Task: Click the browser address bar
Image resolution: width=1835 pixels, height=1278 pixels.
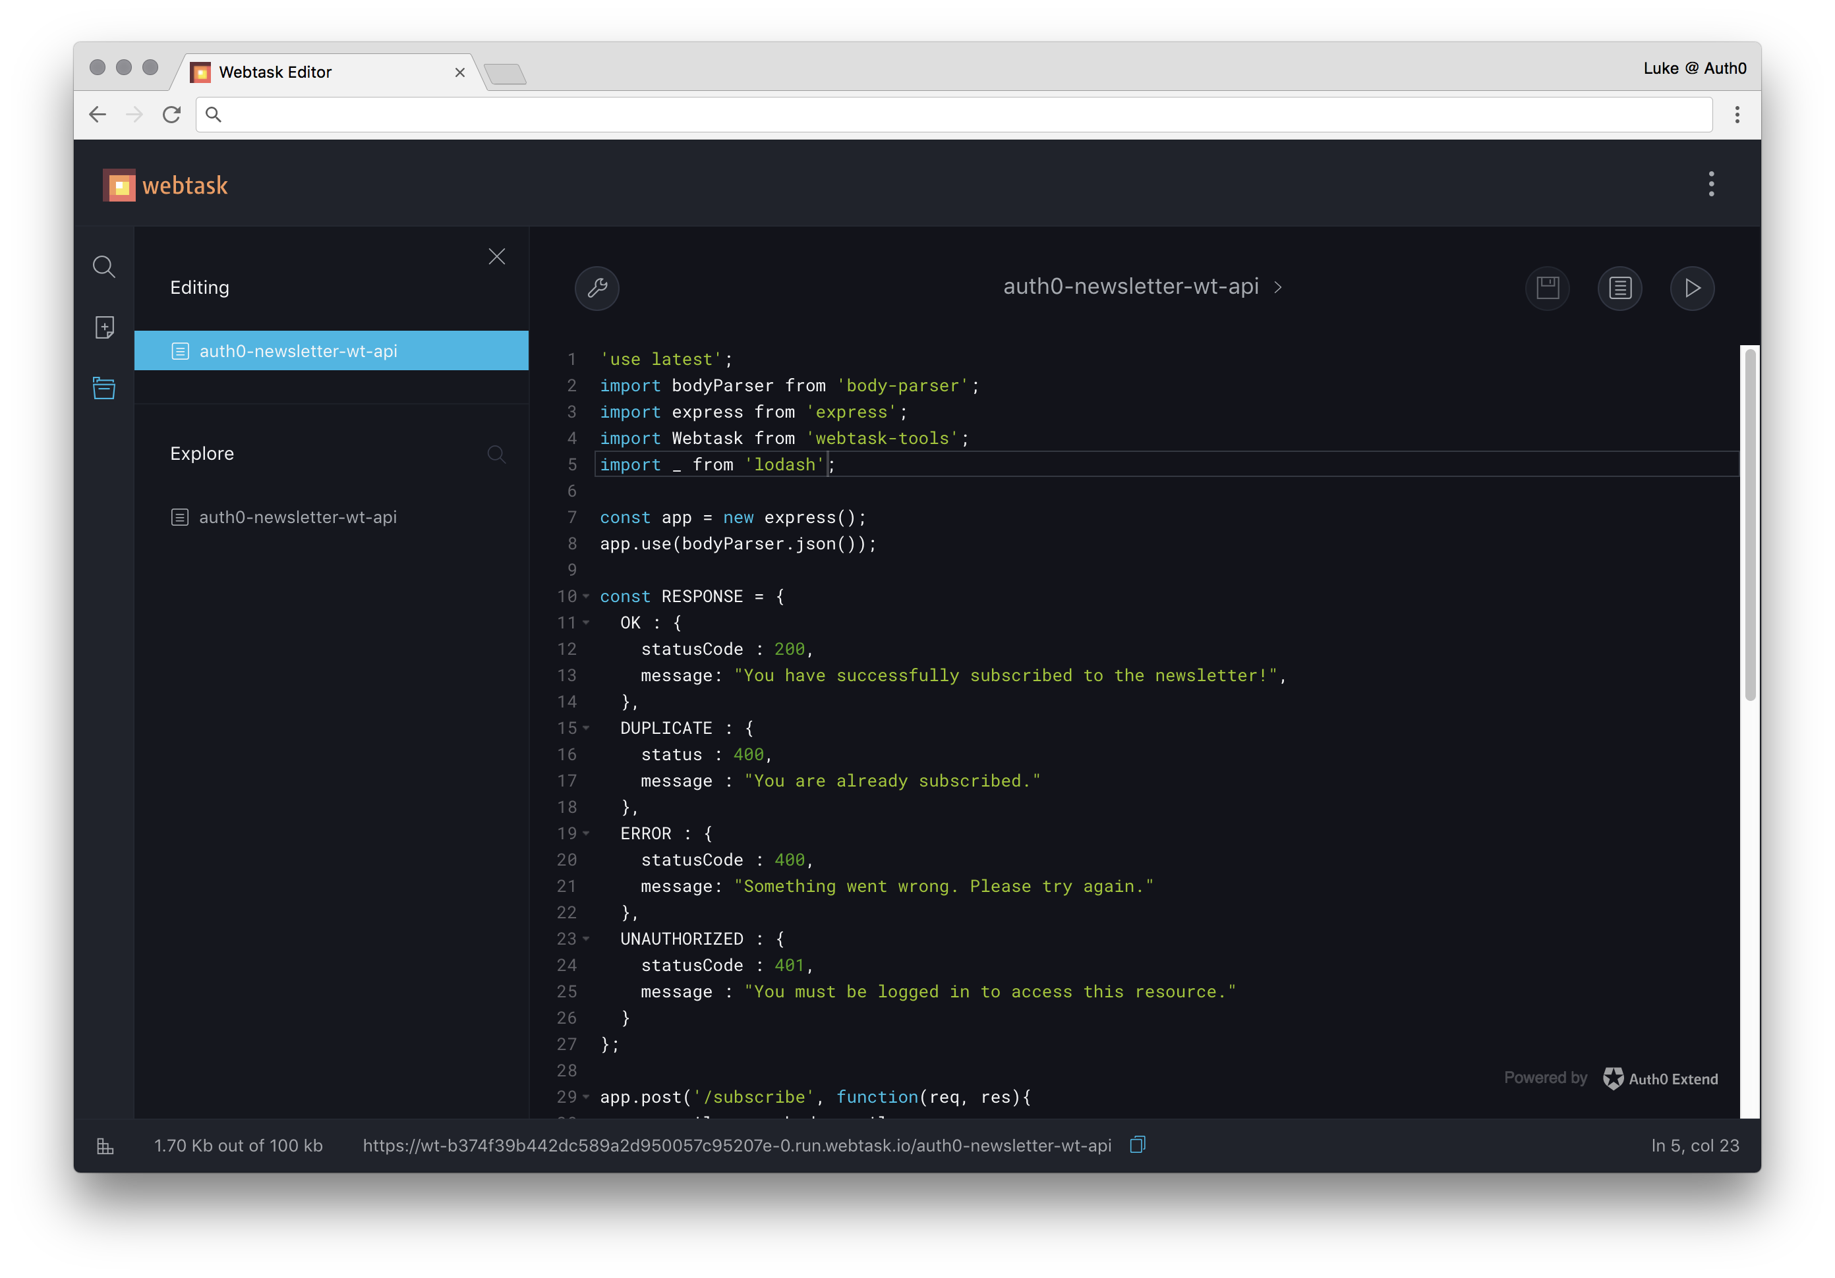Action: point(954,114)
